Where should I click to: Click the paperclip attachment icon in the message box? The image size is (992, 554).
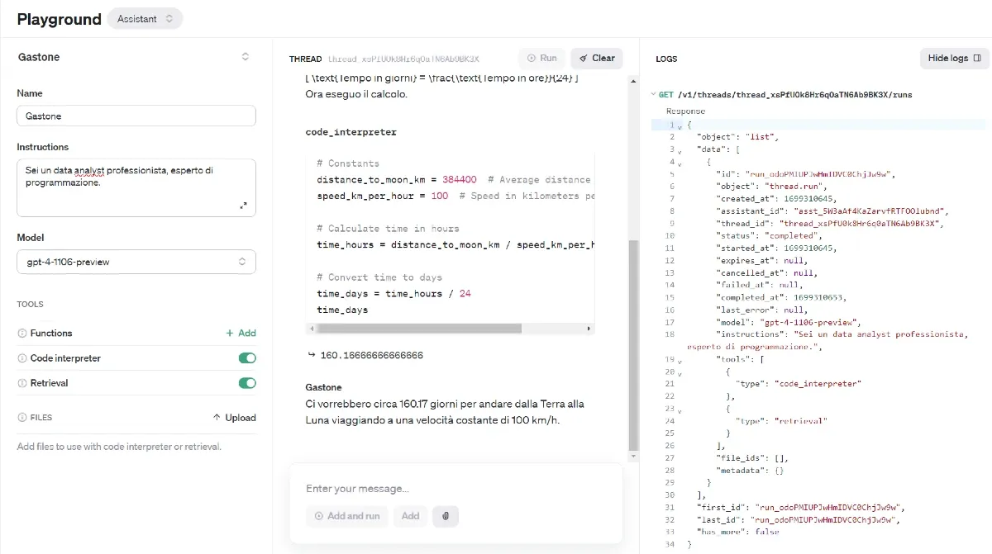(446, 516)
